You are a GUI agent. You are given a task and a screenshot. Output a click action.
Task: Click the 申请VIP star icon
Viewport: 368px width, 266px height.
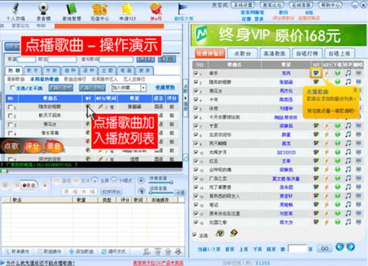pos(127,10)
